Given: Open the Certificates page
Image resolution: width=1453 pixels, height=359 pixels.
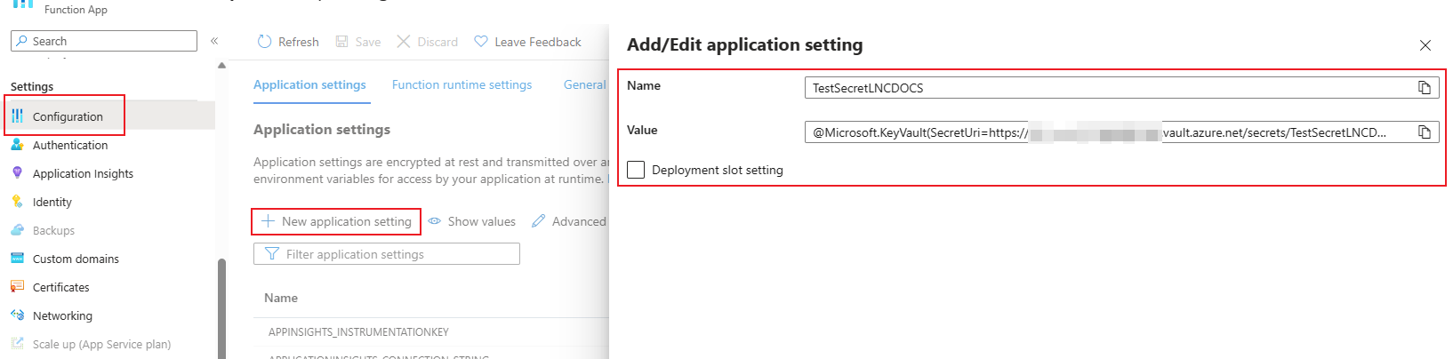Looking at the screenshot, I should click(61, 287).
